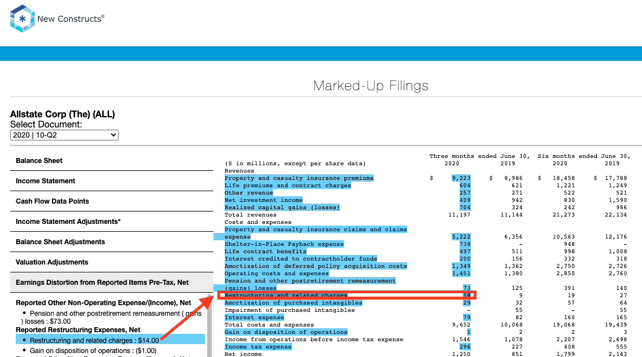Click highlighted Other revenue label
Screen dimensions: 642x357
click(248, 193)
